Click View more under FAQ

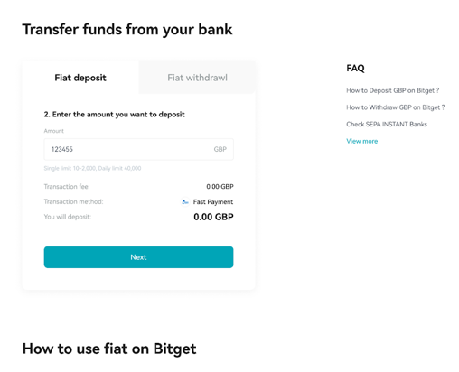click(x=362, y=141)
